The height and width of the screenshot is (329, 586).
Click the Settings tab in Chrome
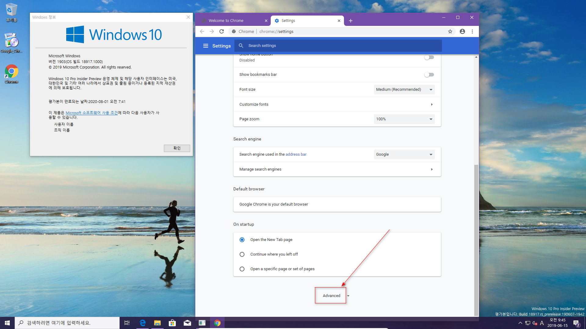coord(303,20)
